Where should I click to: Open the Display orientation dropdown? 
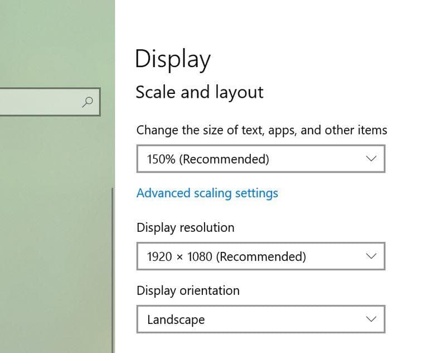click(260, 319)
